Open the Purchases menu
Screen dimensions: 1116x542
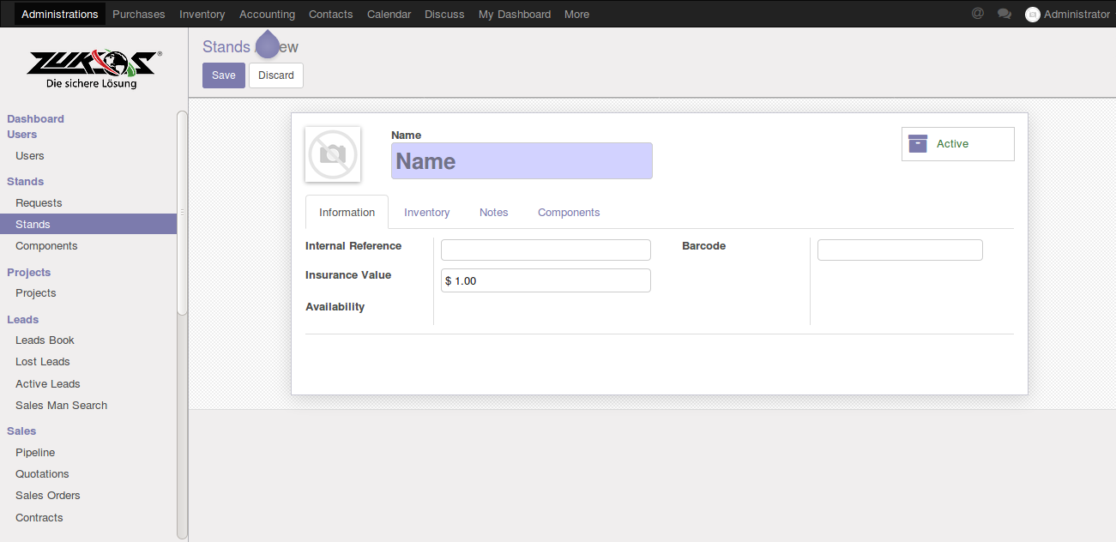tap(139, 14)
